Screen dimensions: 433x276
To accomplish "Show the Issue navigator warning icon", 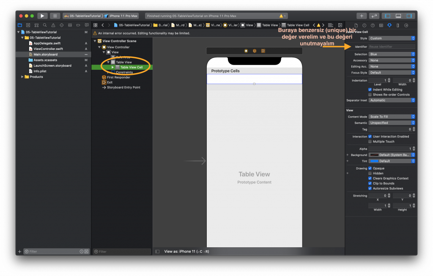I will coord(53,25).
